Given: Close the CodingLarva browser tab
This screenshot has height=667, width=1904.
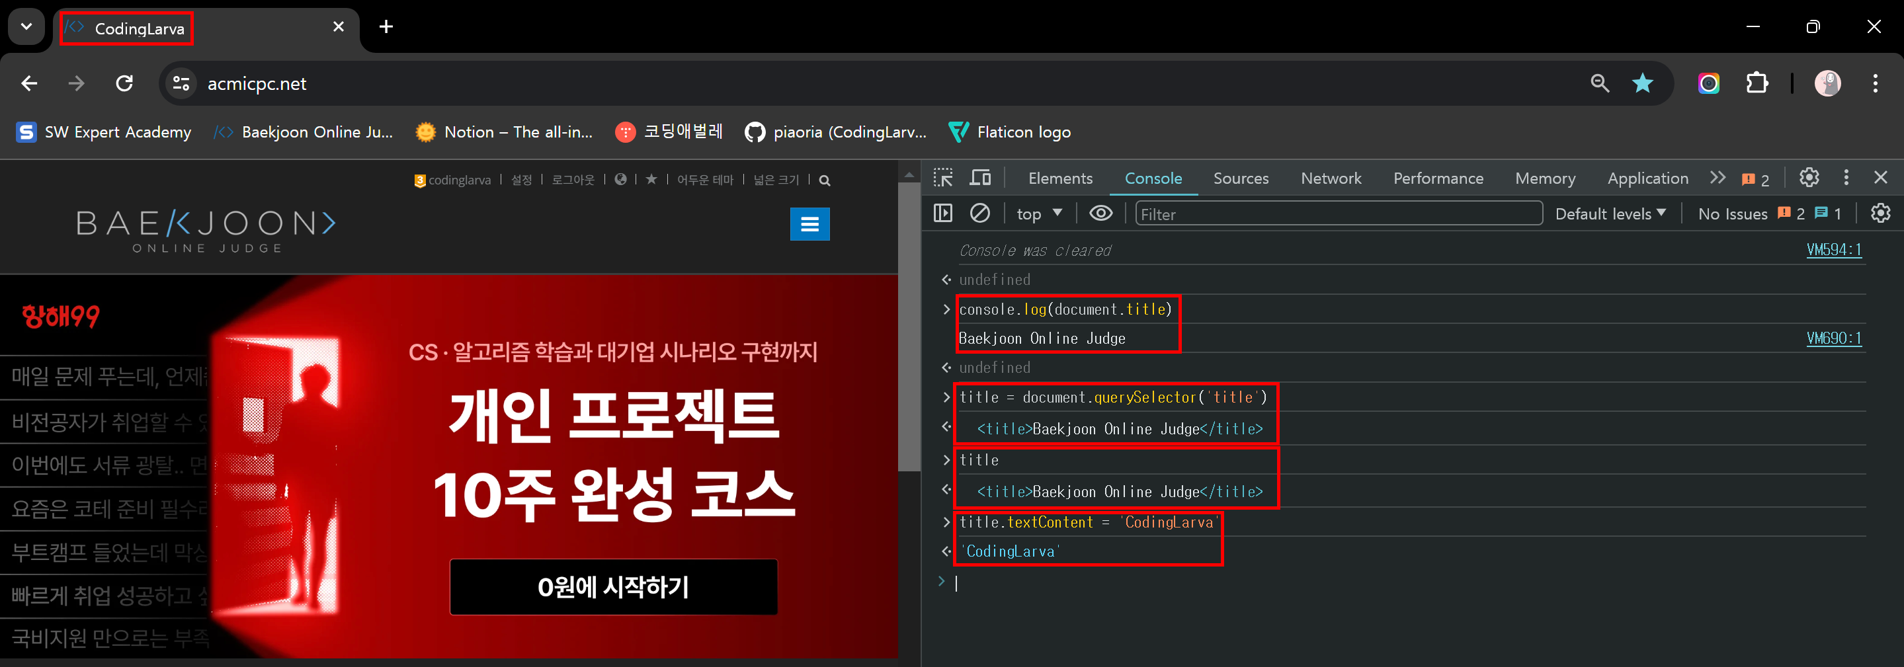Looking at the screenshot, I should click(x=339, y=27).
